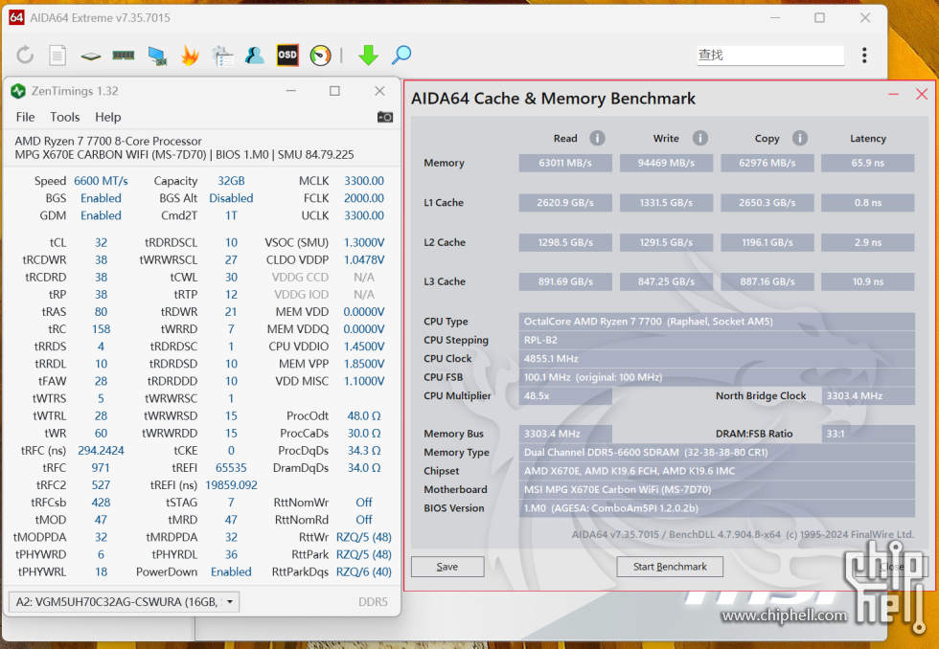Select the RttParkDqs value RZQ/6 (40)
Image resolution: width=939 pixels, height=649 pixels.
(363, 571)
